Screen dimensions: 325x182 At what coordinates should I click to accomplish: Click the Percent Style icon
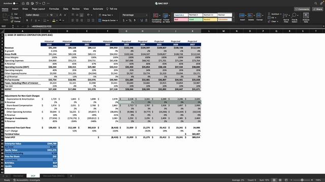[130, 20]
